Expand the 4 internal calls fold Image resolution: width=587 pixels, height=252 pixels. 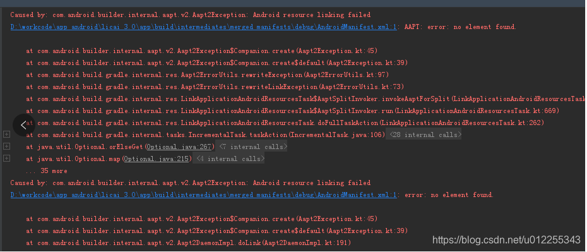pyautogui.click(x=228, y=159)
